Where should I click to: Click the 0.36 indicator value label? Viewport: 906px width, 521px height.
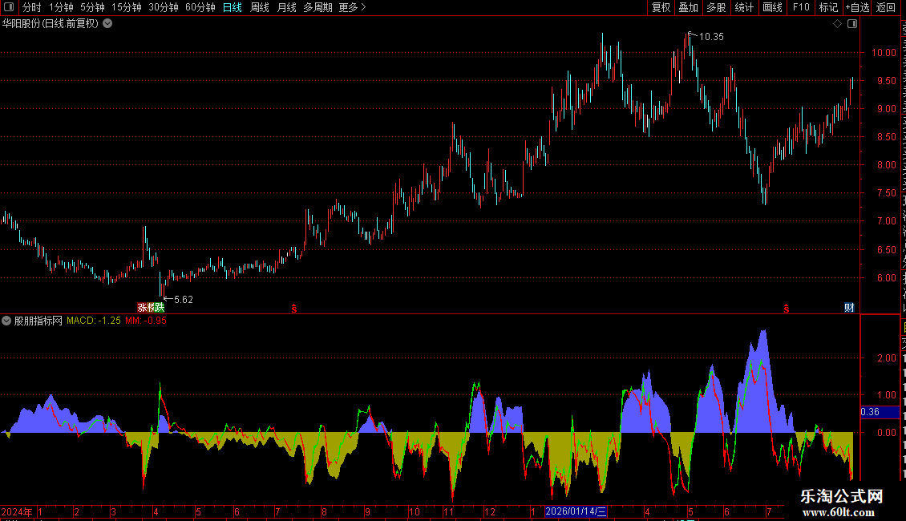tap(870, 412)
